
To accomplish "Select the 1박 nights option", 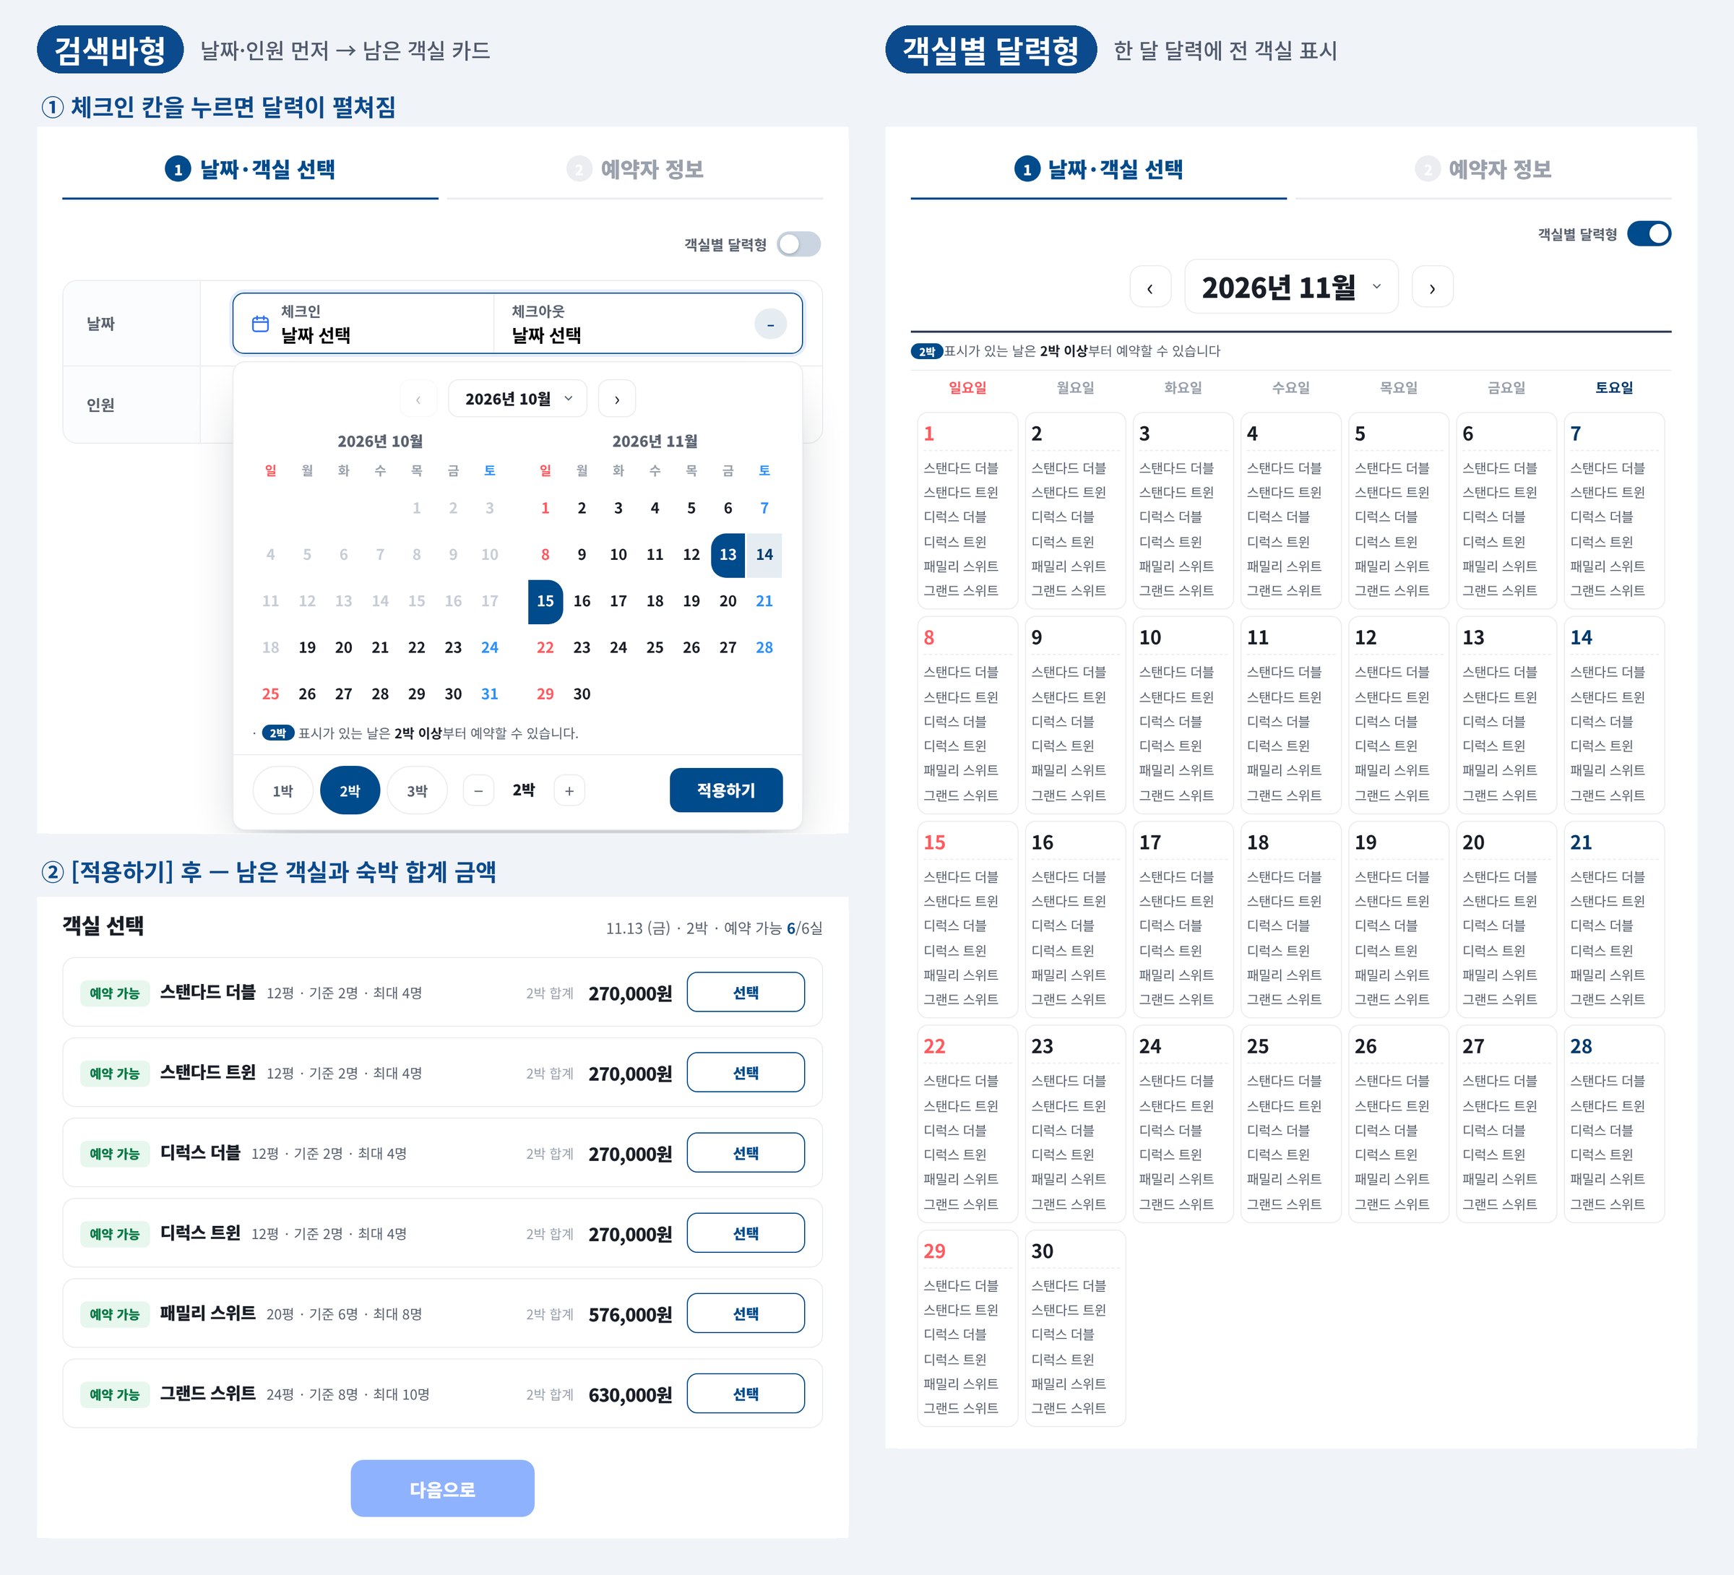I will pyautogui.click(x=283, y=790).
